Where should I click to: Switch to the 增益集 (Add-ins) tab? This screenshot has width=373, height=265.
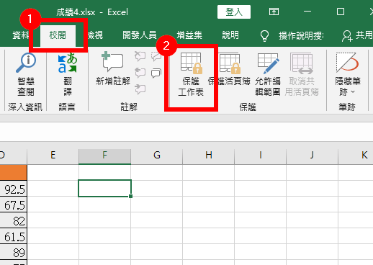[189, 35]
